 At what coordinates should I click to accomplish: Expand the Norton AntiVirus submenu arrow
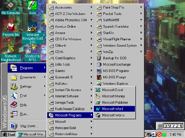92,134
